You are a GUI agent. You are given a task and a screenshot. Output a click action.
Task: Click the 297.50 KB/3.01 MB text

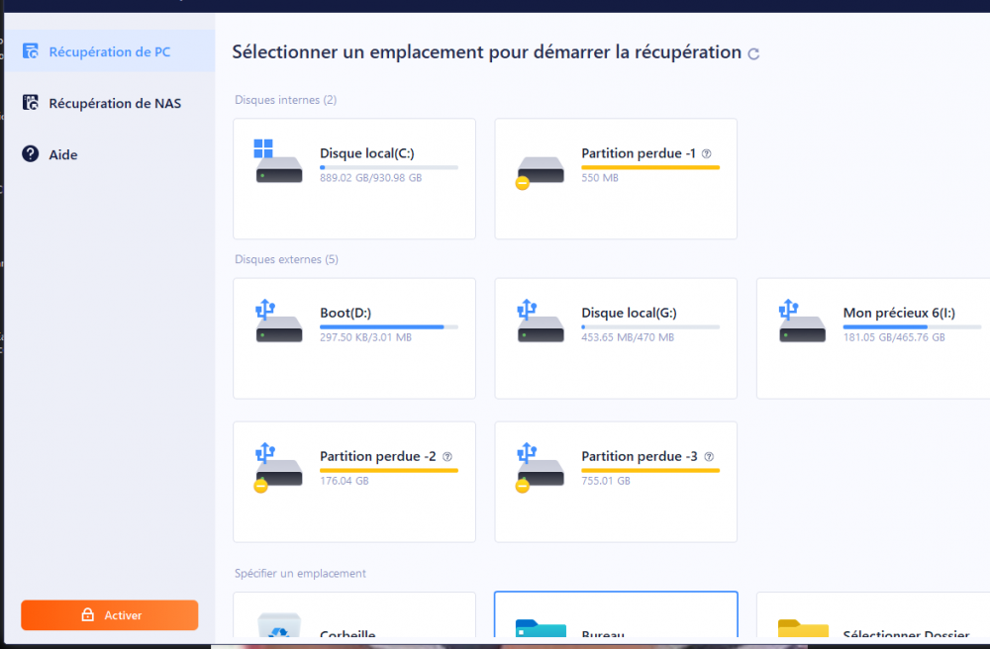[365, 337]
